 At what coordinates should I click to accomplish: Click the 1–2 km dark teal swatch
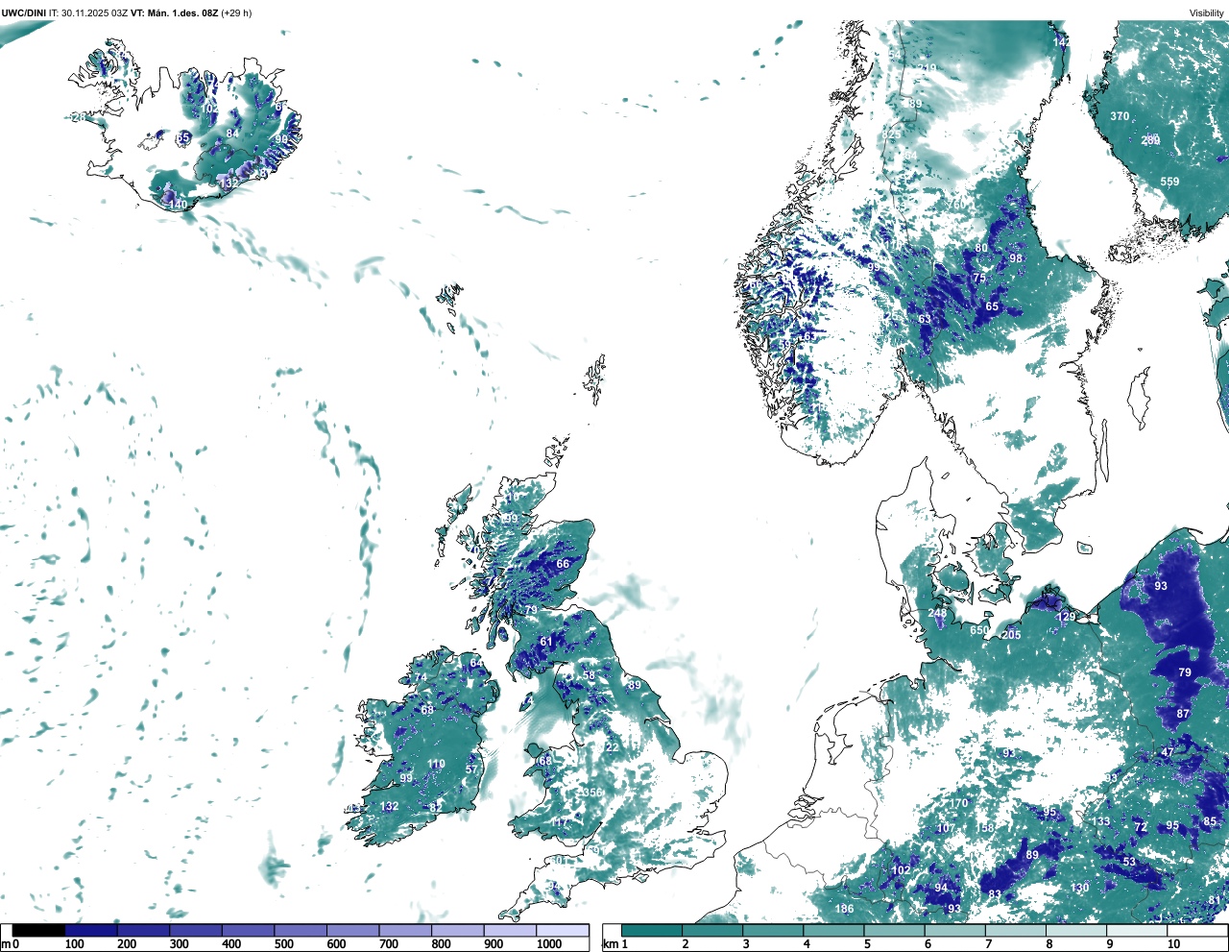(x=652, y=931)
